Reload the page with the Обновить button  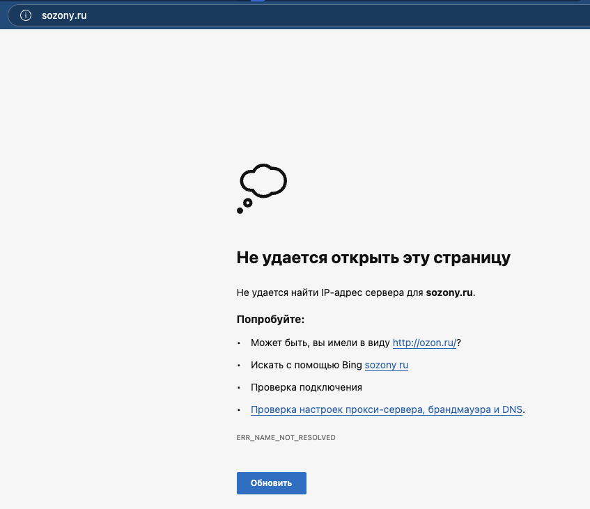tap(271, 483)
